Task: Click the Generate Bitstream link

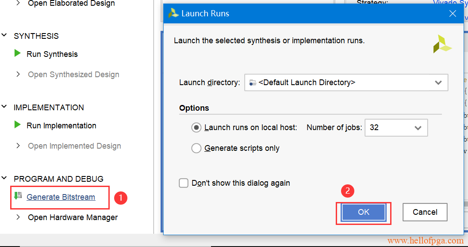Action: tap(61, 197)
